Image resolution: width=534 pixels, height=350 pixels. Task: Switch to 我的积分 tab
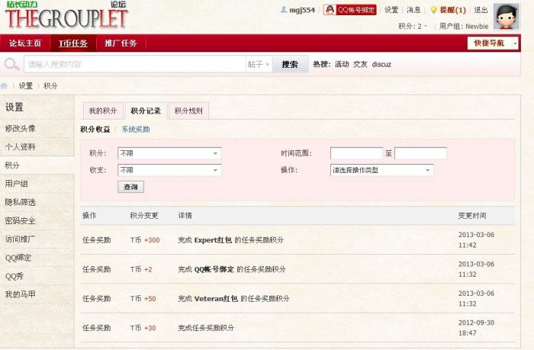102,111
